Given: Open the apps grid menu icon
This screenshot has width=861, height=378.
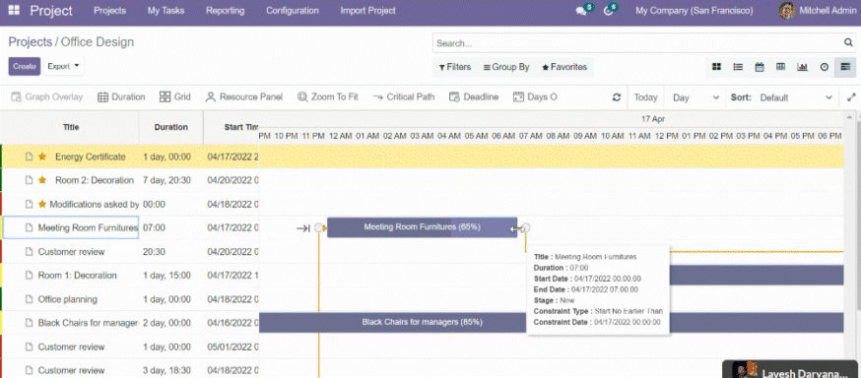Looking at the screenshot, I should (14, 11).
